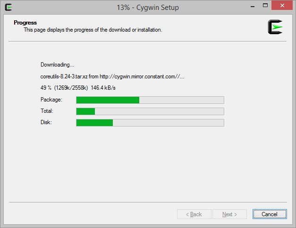Select the disabled Back button
This screenshot has height=228, width=296.
(194, 214)
